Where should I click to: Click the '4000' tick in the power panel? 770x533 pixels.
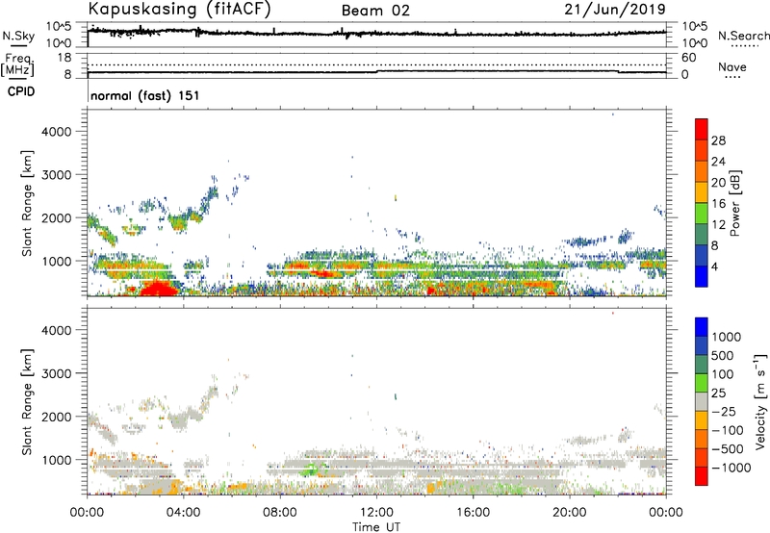[57, 132]
